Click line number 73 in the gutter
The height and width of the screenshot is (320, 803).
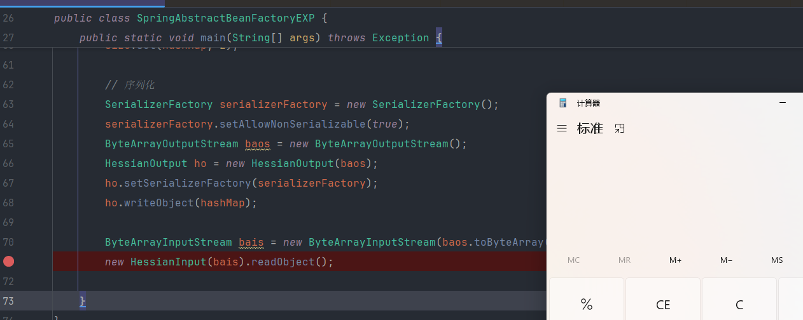[x=8, y=301]
